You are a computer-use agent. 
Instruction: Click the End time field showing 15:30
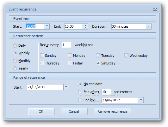(73, 26)
